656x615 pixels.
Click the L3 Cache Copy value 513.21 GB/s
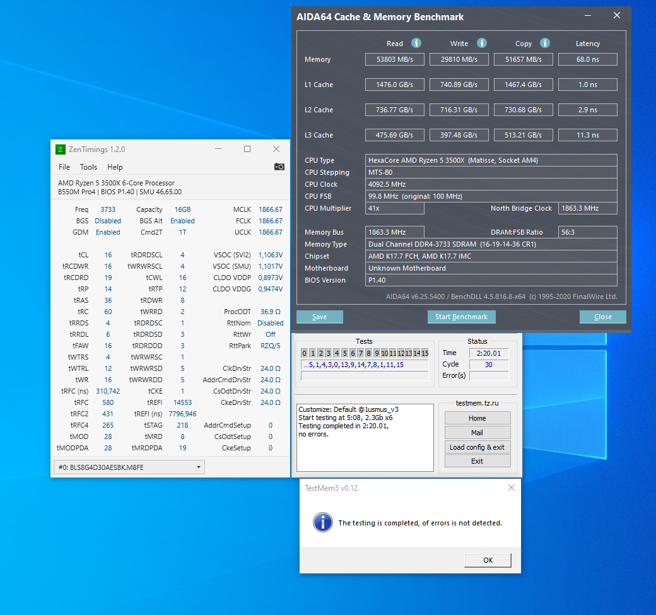[x=524, y=135]
